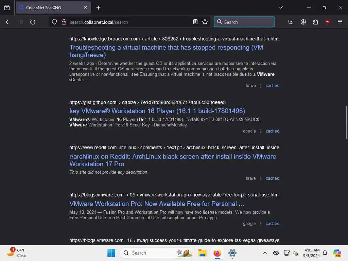Go forward to the next page
Viewport: 348px width, 261px height.
tap(20, 22)
